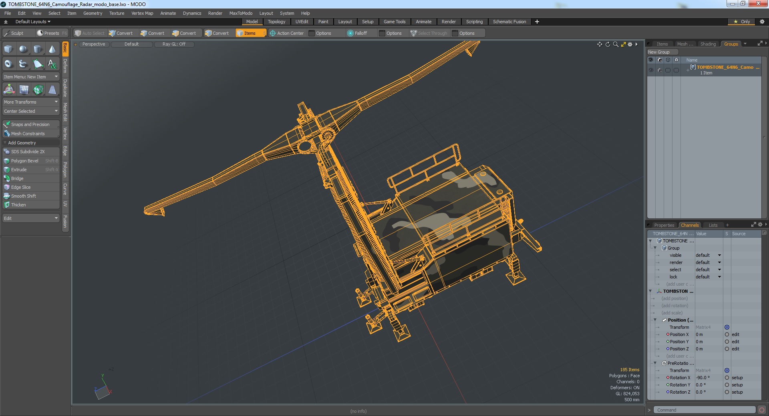Screen dimensions: 769x416
Task: Open Default Layouts dropdown
Action: click(33, 22)
